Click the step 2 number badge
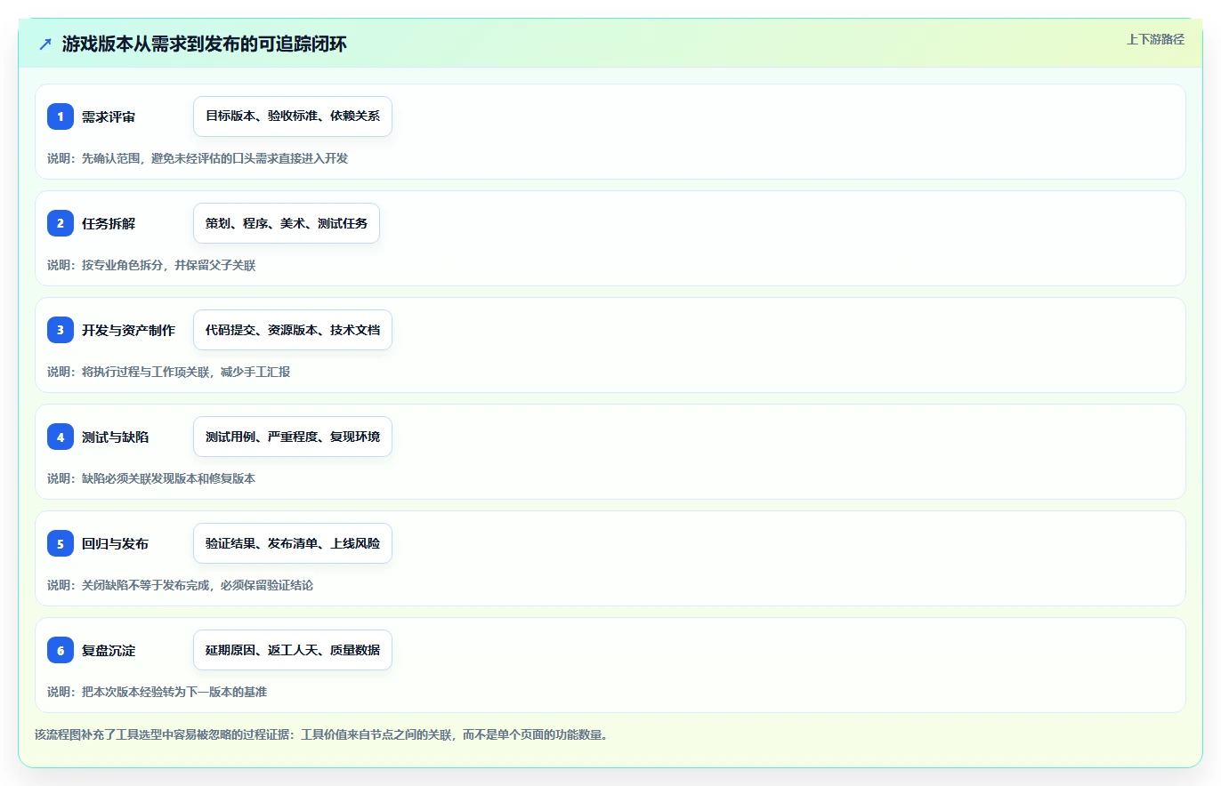1221x786 pixels. (61, 223)
